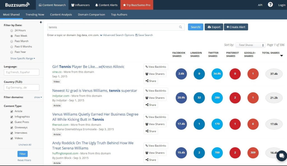Image resolution: width=287 pixels, height=166 pixels.
Task: Click Google+ shares 309 circle
Action: pos(253,153)
